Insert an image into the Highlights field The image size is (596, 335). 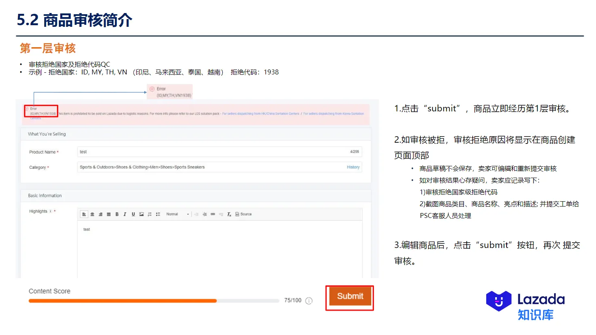pyautogui.click(x=142, y=214)
